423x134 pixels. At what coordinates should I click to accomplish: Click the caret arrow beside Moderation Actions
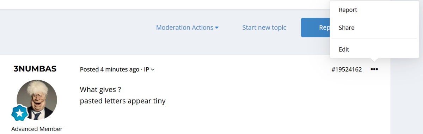pyautogui.click(x=217, y=28)
